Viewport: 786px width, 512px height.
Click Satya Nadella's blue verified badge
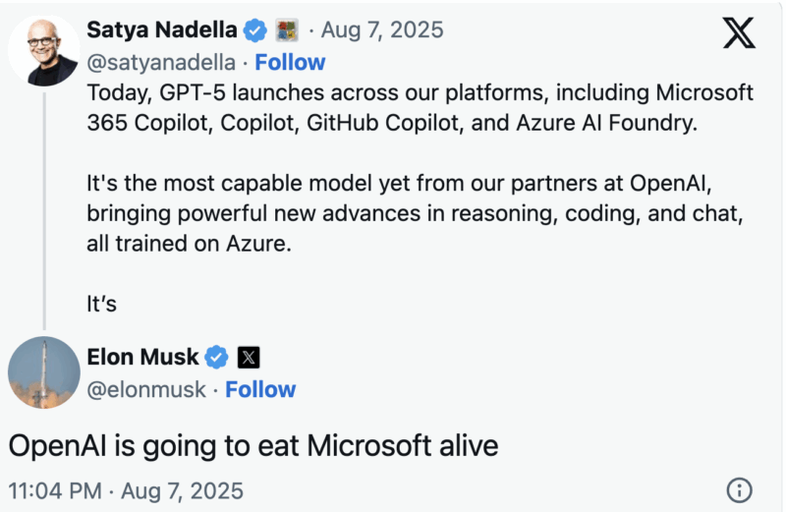[x=255, y=30]
